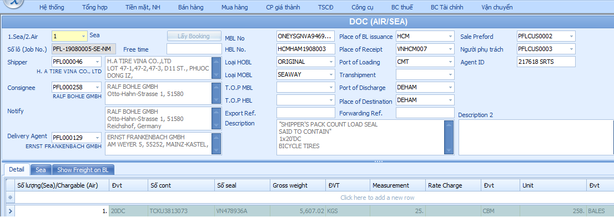This screenshot has height=217, width=614.
Task: Expand the Loại MOBL dropdown
Action: pos(331,74)
